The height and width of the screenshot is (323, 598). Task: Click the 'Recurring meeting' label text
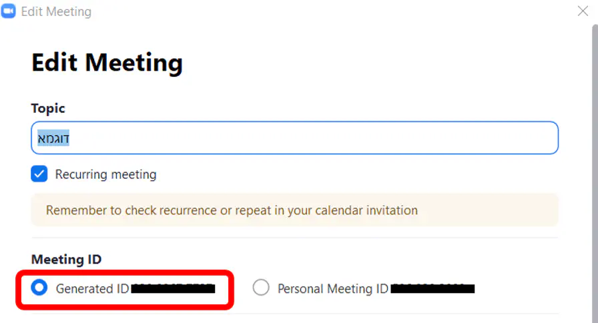click(x=105, y=174)
